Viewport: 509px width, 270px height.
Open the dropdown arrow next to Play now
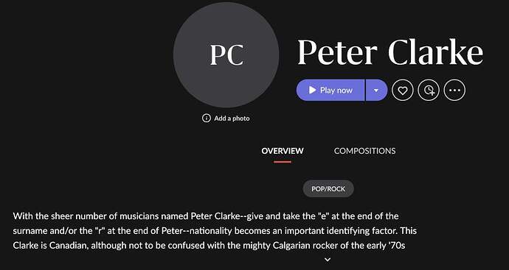tap(376, 90)
